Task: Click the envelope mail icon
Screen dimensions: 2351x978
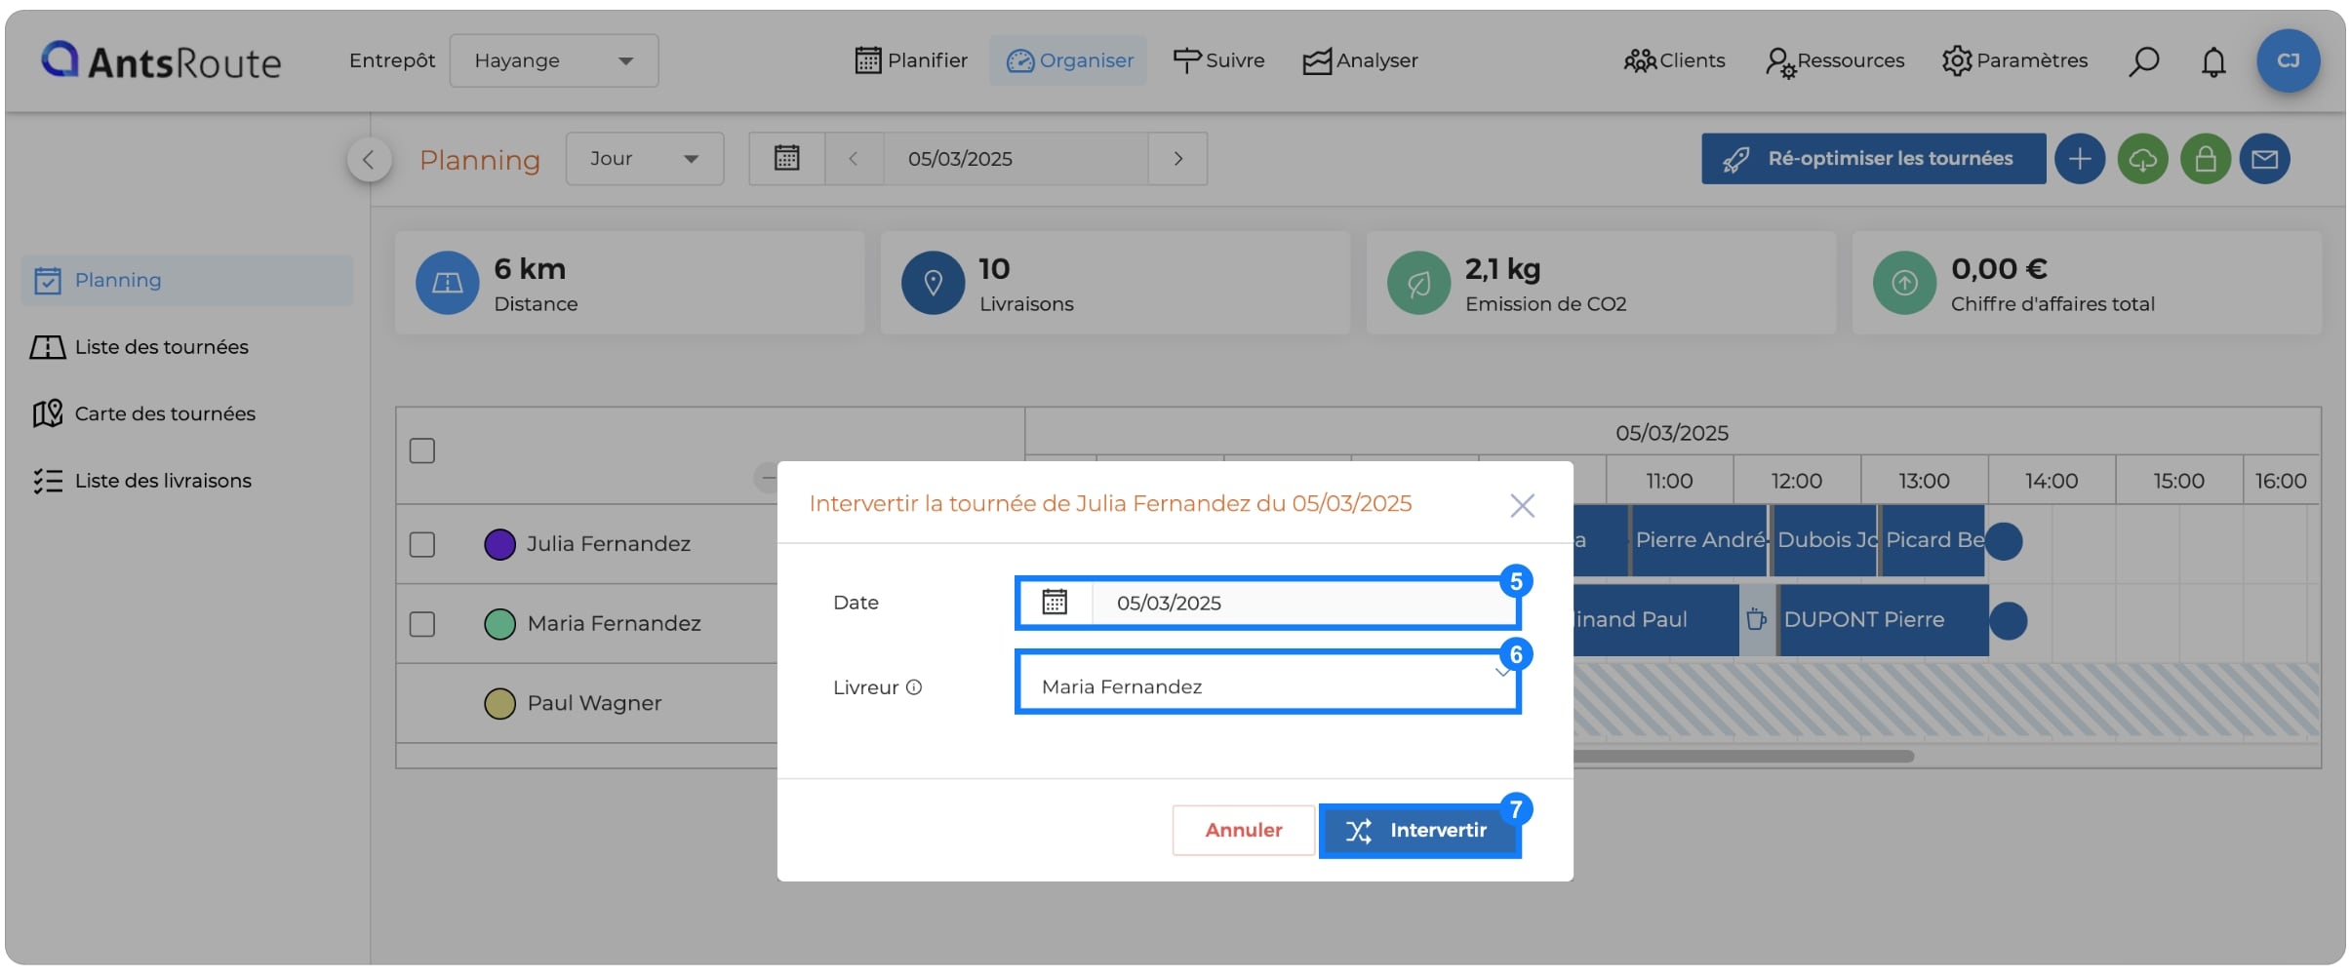Action: (2264, 159)
